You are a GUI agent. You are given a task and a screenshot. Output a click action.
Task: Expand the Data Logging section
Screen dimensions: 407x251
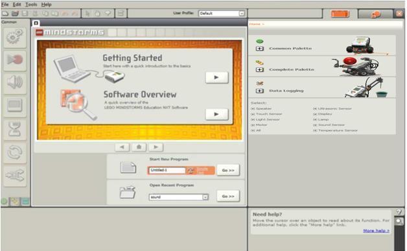tap(260, 91)
